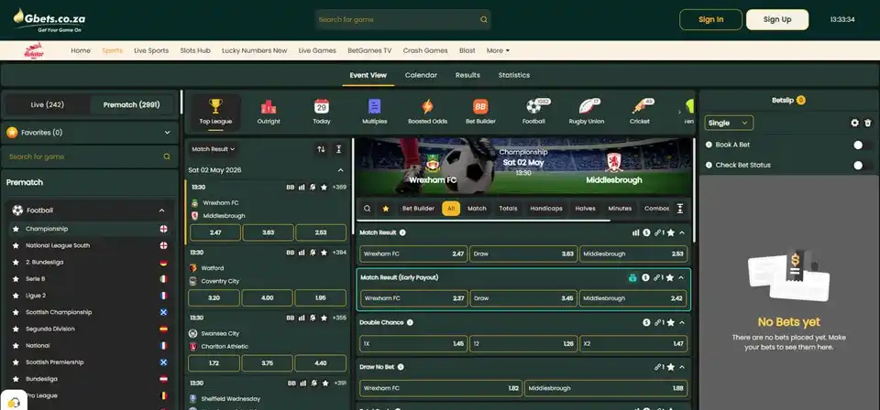Click the sidebar Search for game field

pyautogui.click(x=90, y=156)
